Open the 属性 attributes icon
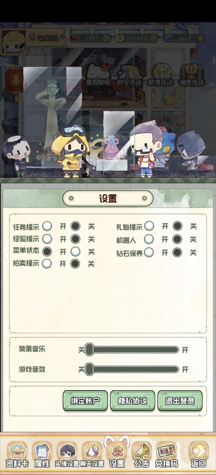The image size is (216, 475). (x=42, y=454)
